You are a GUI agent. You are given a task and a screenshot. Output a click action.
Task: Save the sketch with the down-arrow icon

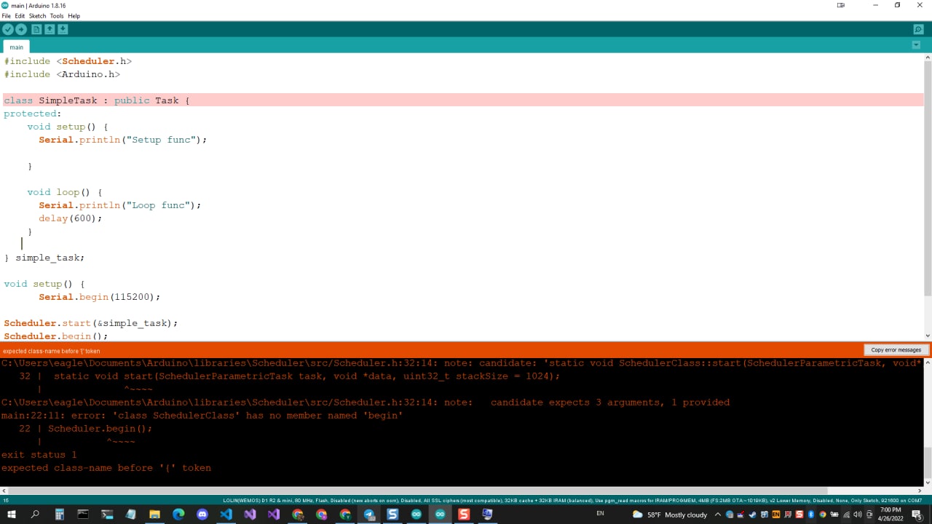click(63, 29)
